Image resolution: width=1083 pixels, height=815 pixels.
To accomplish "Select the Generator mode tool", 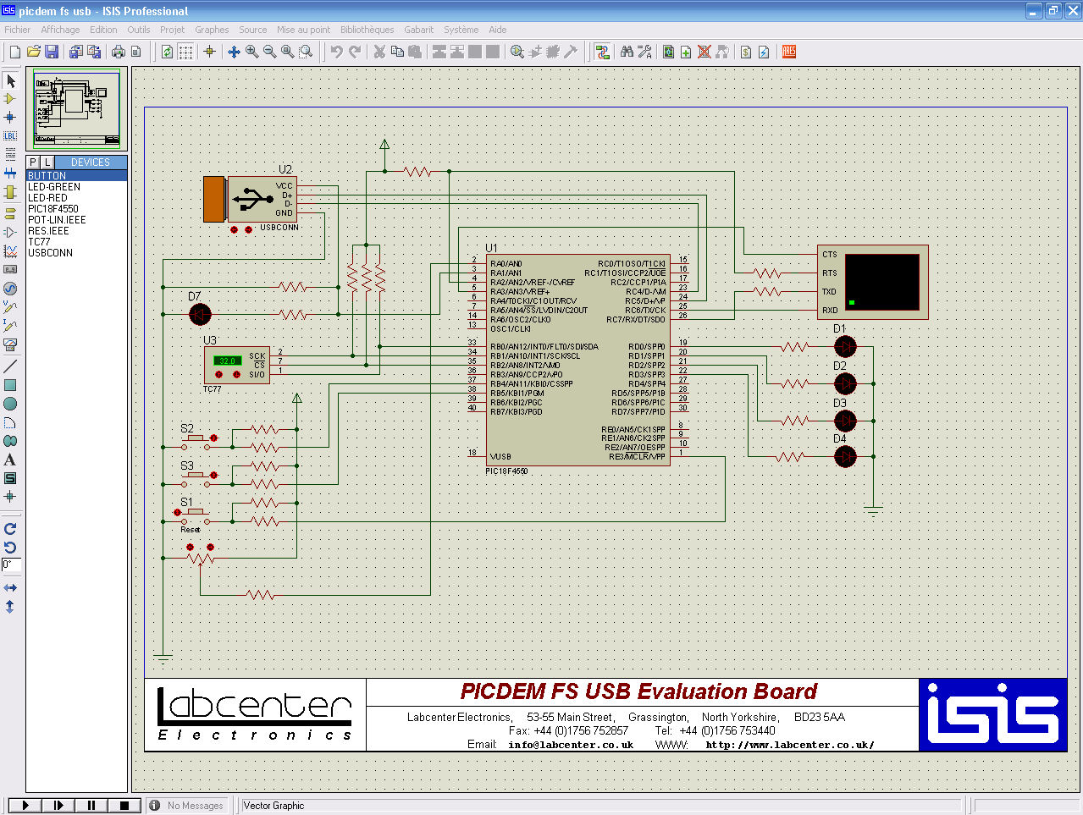I will 10,289.
